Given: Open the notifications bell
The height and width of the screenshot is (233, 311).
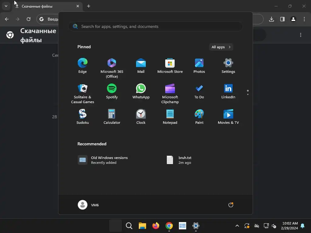Looking at the screenshot, I should (303, 226).
